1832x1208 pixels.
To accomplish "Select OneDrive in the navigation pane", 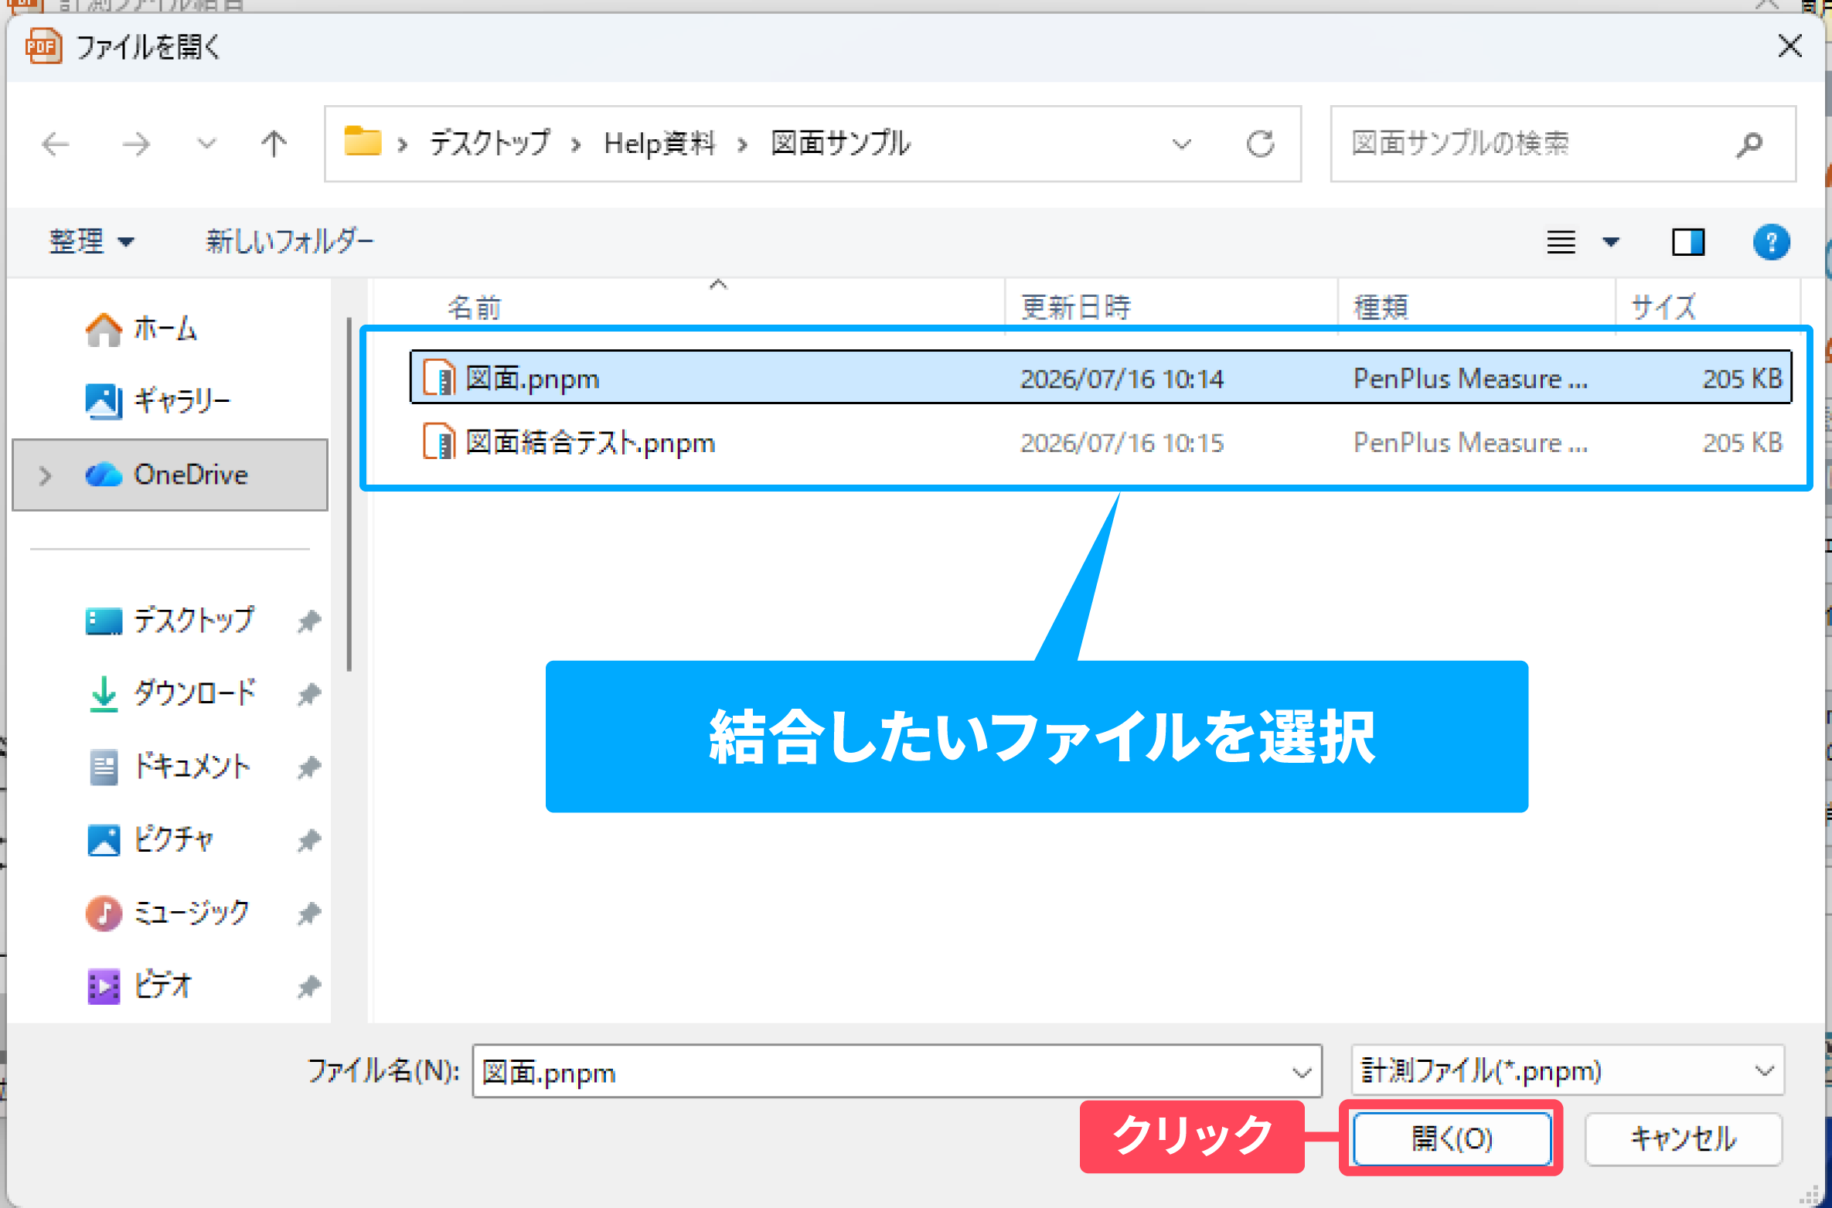I will click(x=170, y=475).
